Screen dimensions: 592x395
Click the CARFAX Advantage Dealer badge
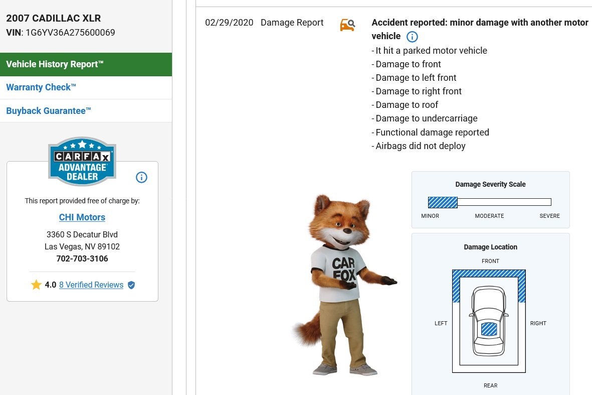coord(82,162)
